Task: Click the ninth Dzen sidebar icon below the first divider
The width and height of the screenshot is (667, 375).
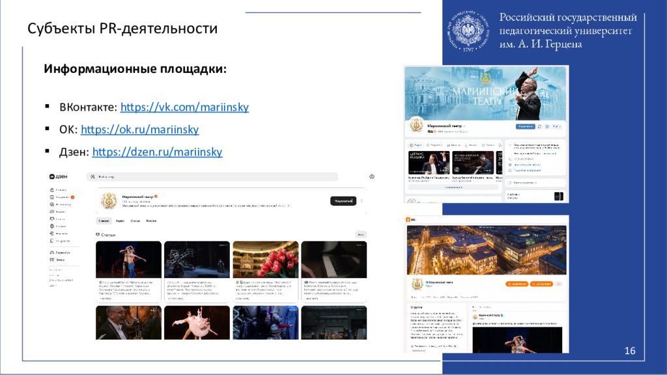Action: (x=52, y=253)
